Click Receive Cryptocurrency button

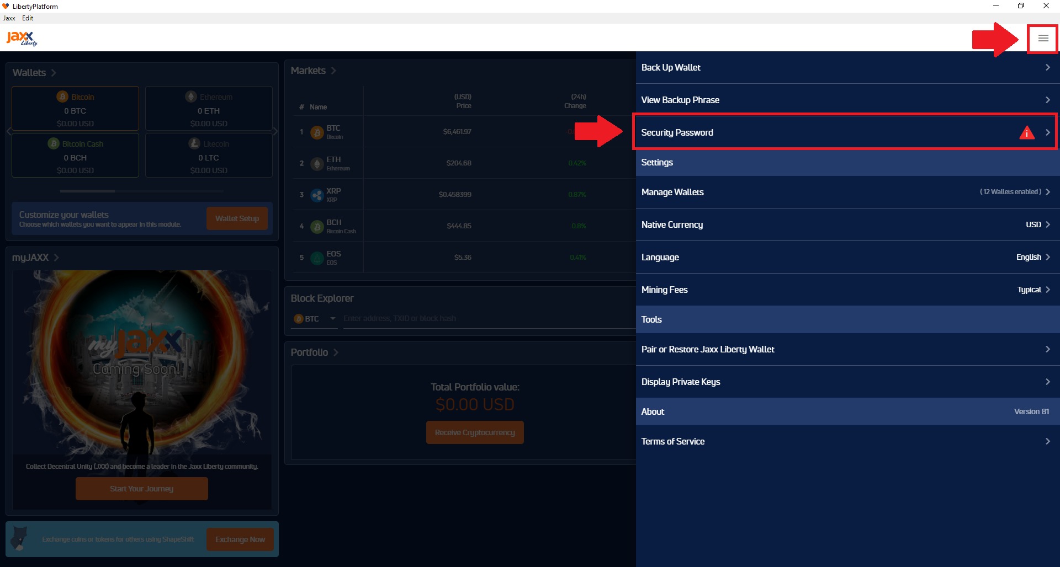click(475, 432)
